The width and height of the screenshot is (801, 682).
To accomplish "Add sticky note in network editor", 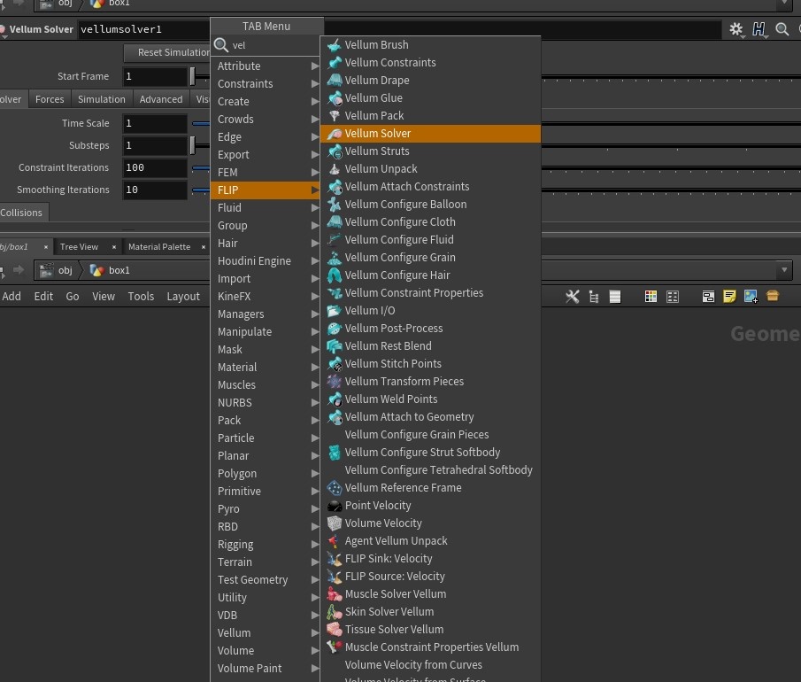I will click(729, 296).
